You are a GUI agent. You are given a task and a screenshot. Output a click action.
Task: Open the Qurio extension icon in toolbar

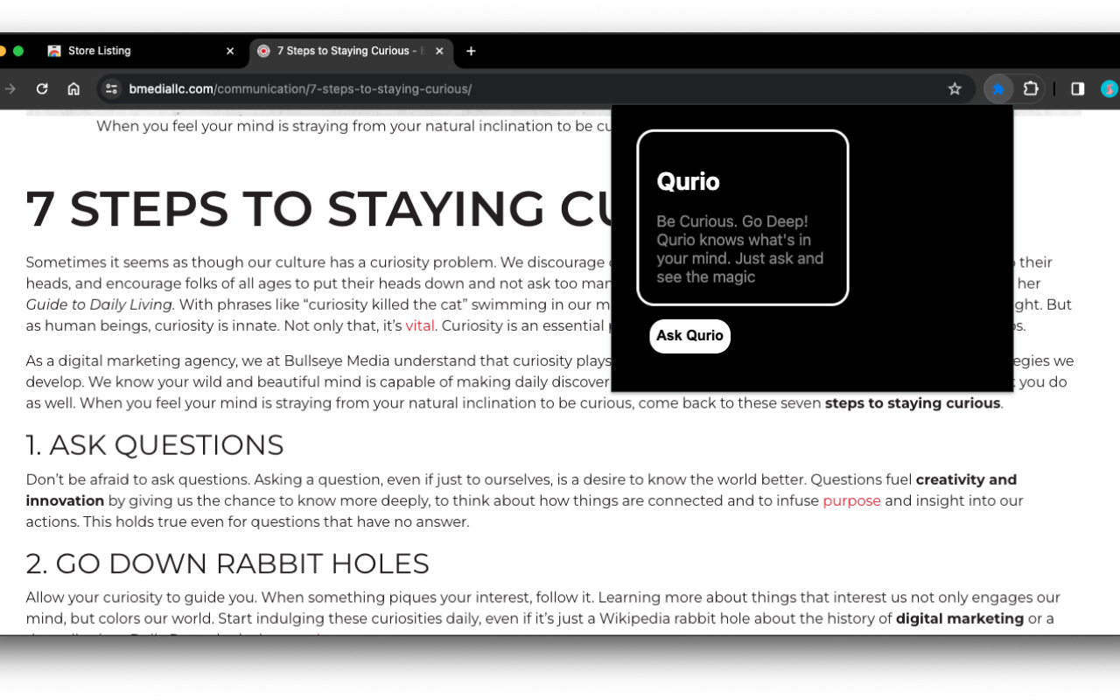[x=998, y=88]
